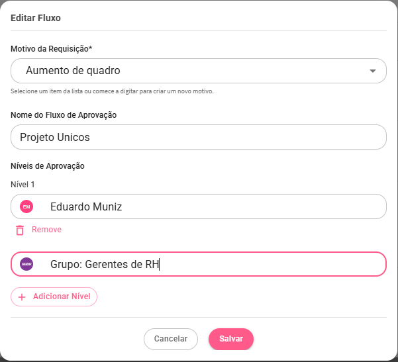Click the 'Níveis de Aprovação' heading

48,166
